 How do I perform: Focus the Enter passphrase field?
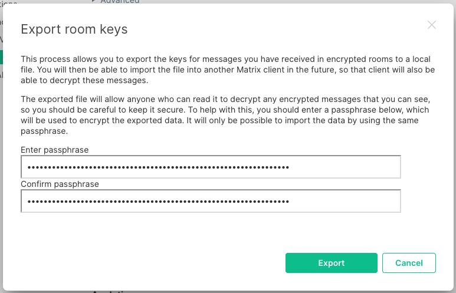pos(211,167)
